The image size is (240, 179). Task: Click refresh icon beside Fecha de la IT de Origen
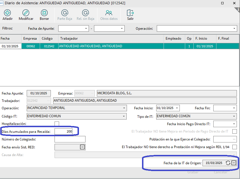pos(228,163)
